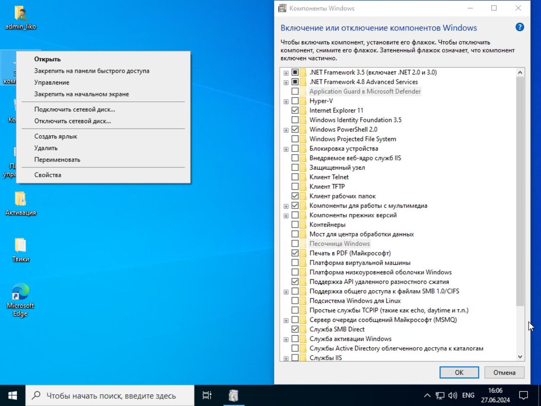Open the volume tray icon
Viewport: 541px width, 406px height.
tap(453, 395)
